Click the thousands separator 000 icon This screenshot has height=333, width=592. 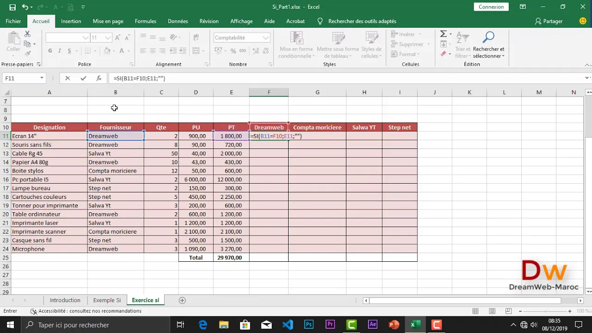click(242, 51)
